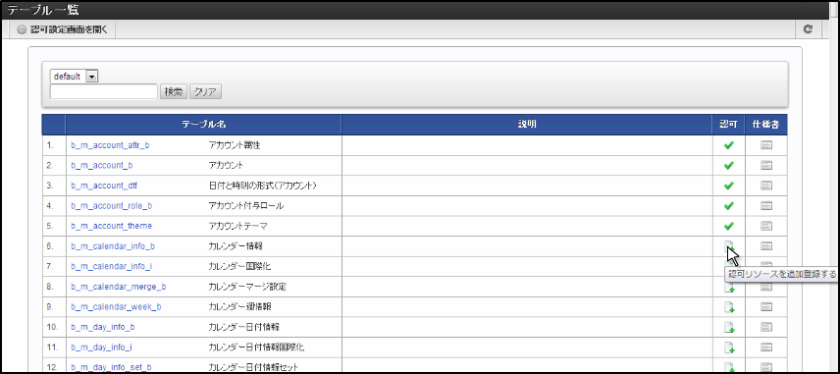Viewport: 840px width, 374px height.
Task: Open the b_m_calendar_info_i table link
Action: tap(111, 266)
